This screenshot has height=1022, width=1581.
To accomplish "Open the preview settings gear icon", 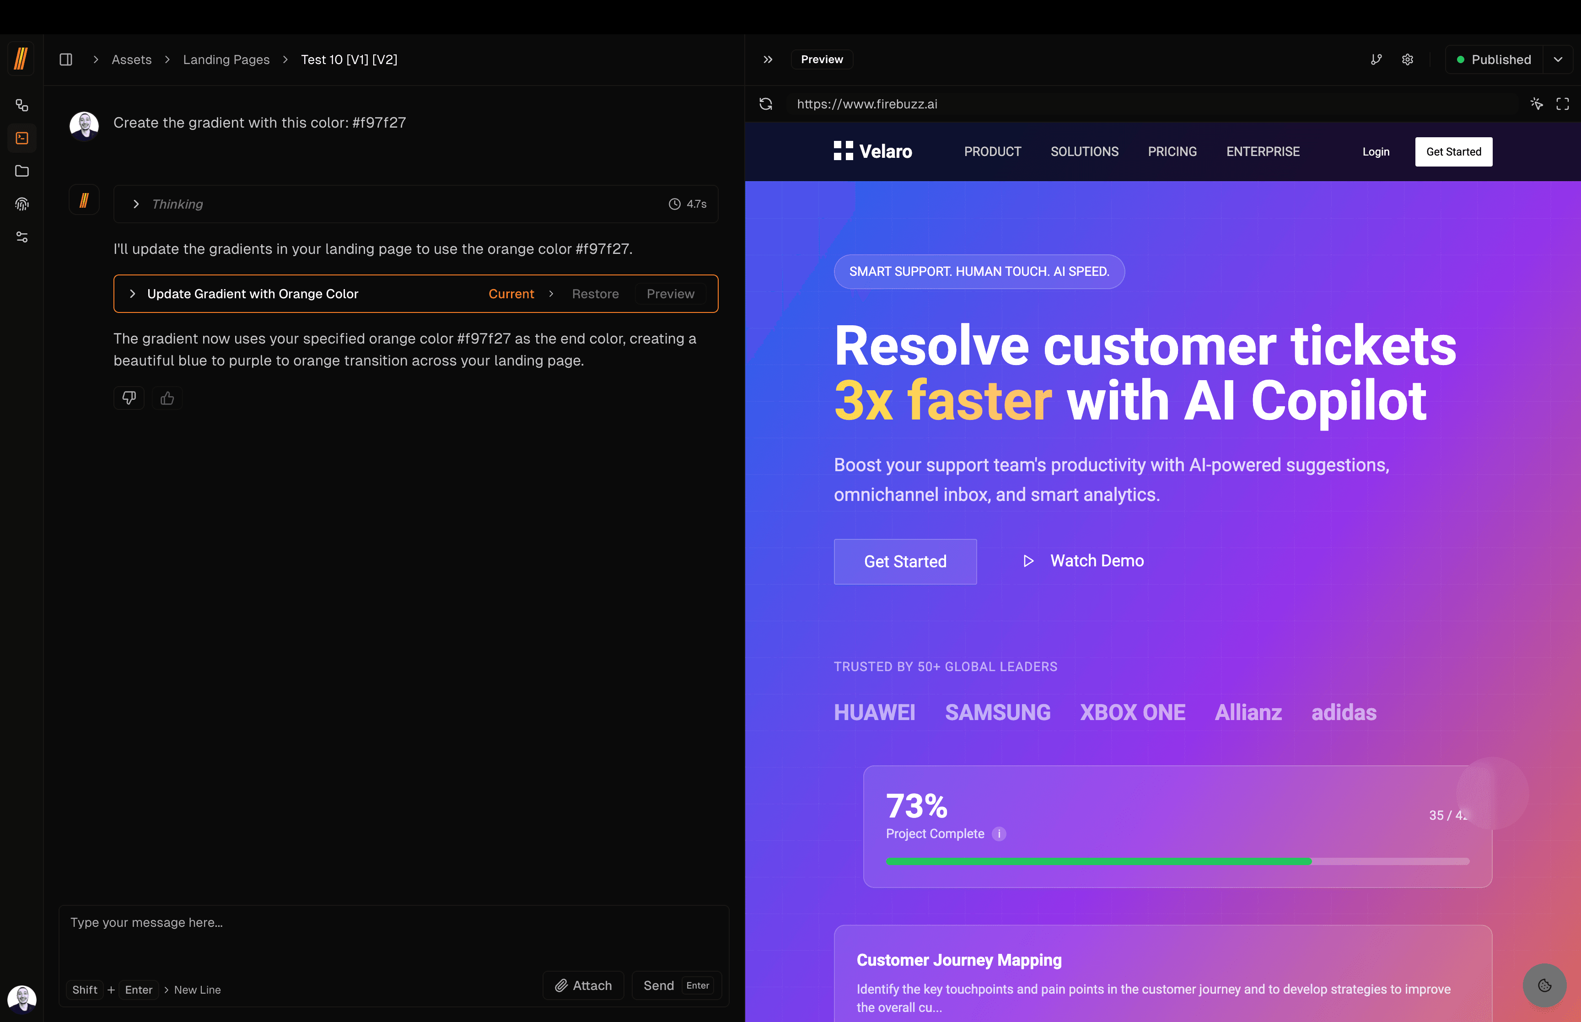I will 1407,60.
